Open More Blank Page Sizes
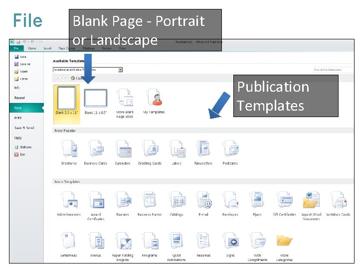This screenshot has height=269, width=359. (x=125, y=104)
